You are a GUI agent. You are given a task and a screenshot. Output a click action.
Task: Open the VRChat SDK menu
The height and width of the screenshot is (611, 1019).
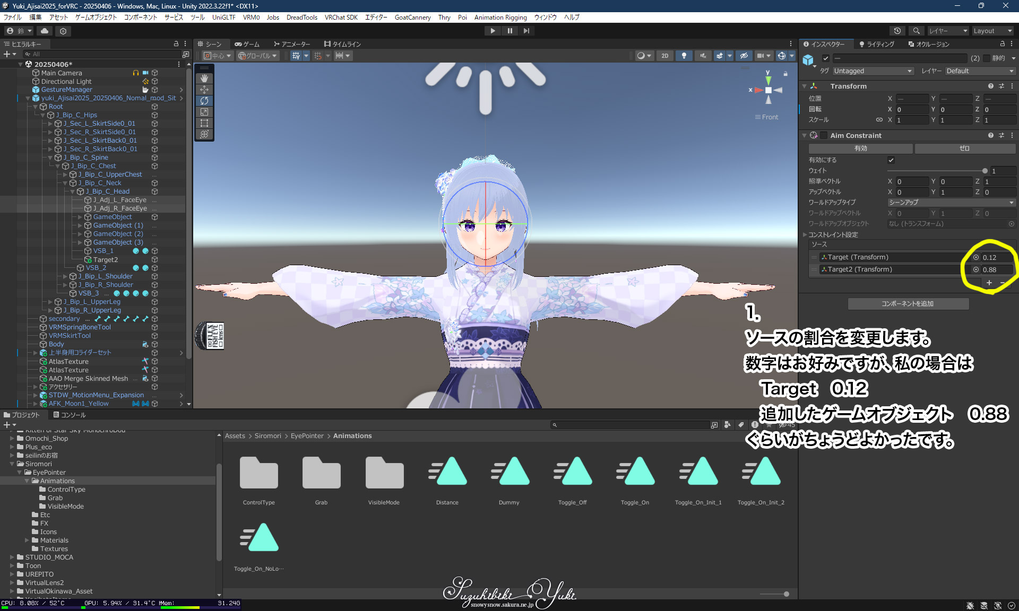coord(341,18)
